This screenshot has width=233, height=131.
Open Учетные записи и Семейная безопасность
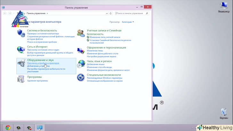pyautogui.click(x=104, y=32)
